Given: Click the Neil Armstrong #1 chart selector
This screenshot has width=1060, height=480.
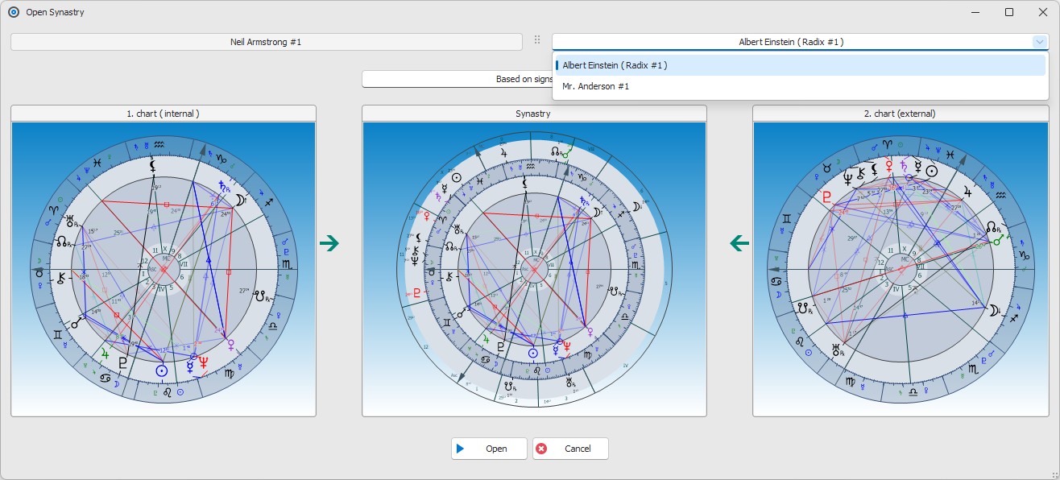Looking at the screenshot, I should (x=266, y=42).
